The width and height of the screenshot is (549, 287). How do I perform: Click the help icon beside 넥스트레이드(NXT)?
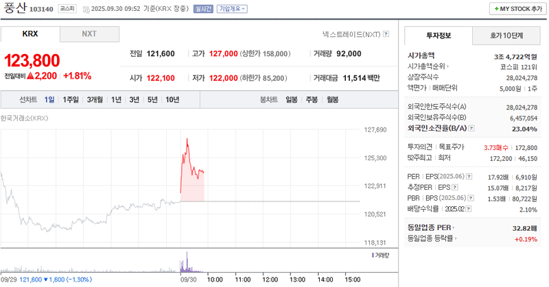coord(386,34)
